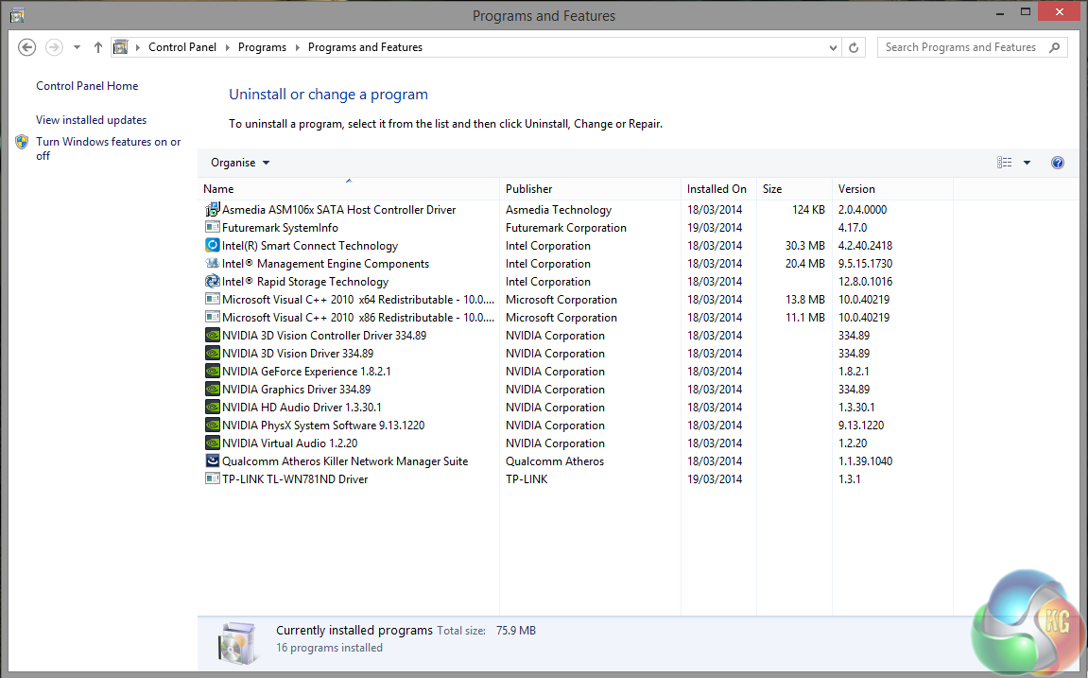Click the NVIDIA 3D Vision Driver 334.89 icon
This screenshot has height=678, width=1088.
tap(213, 354)
